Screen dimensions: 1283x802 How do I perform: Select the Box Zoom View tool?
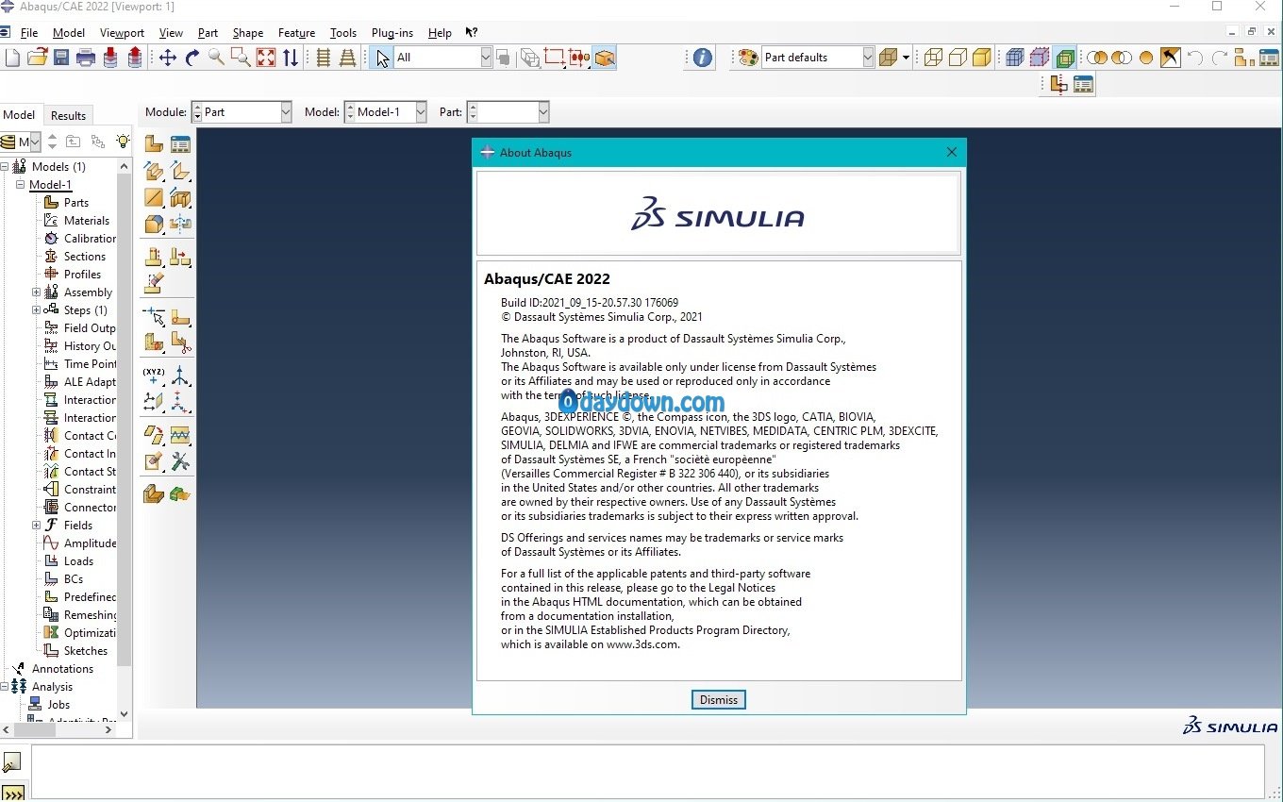point(242,58)
